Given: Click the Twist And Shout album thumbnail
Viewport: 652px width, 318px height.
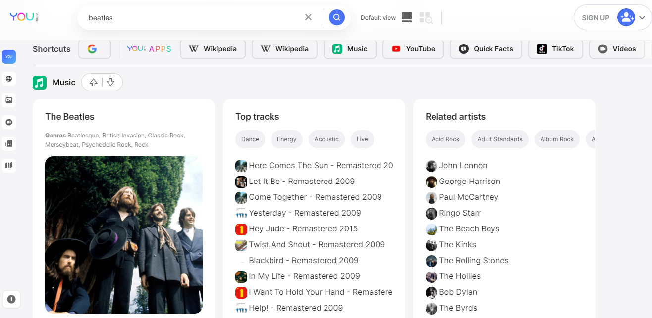Looking at the screenshot, I should 241,245.
